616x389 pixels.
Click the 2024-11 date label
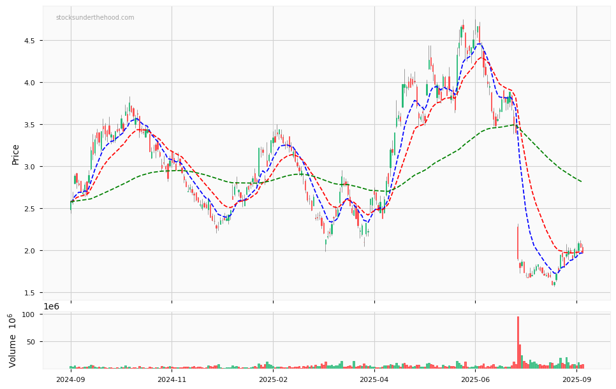pos(172,379)
